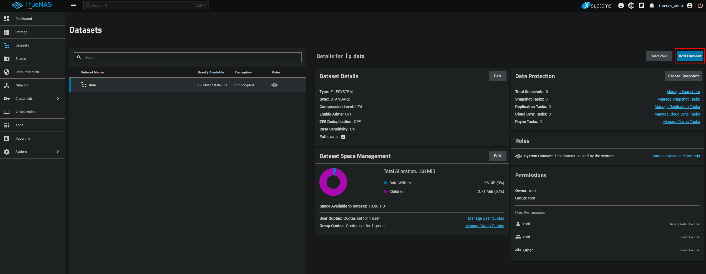Open the Jobs clipboard icon

(642, 6)
